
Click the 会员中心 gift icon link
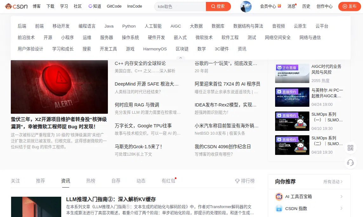pos(271,6)
